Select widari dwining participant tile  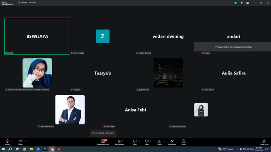click(168, 36)
